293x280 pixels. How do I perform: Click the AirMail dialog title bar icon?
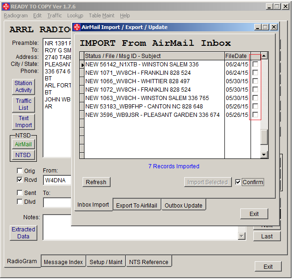[x=77, y=27]
